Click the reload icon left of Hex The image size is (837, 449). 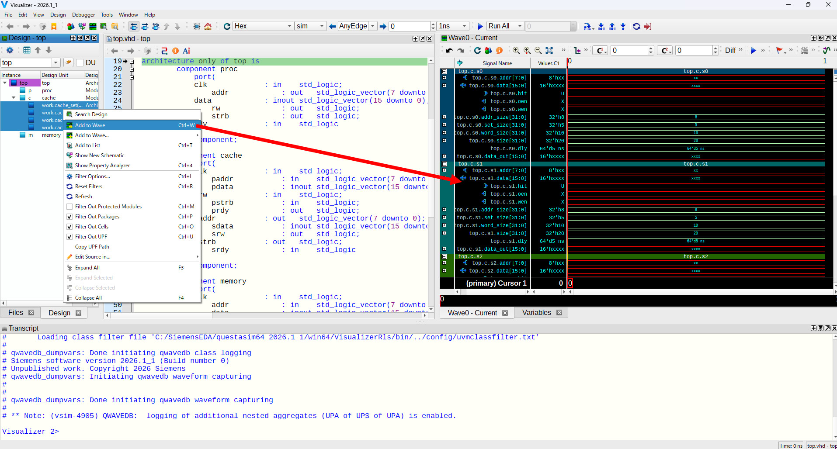click(x=227, y=26)
